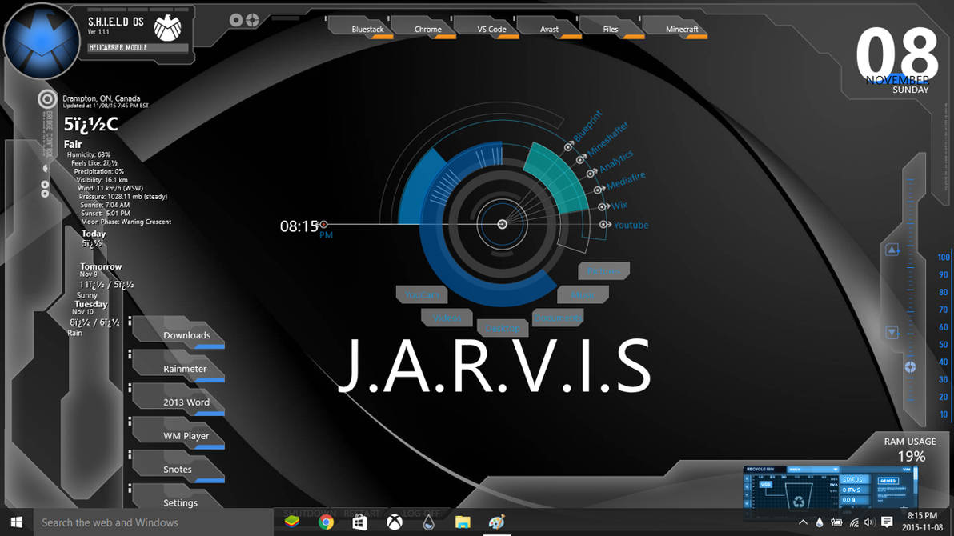
Task: Open the Paint palette taskbar icon
Action: coord(497,522)
